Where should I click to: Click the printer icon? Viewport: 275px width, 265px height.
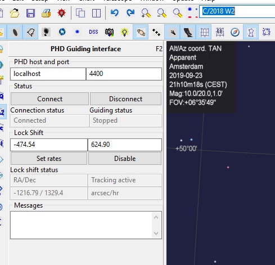(x=46, y=14)
